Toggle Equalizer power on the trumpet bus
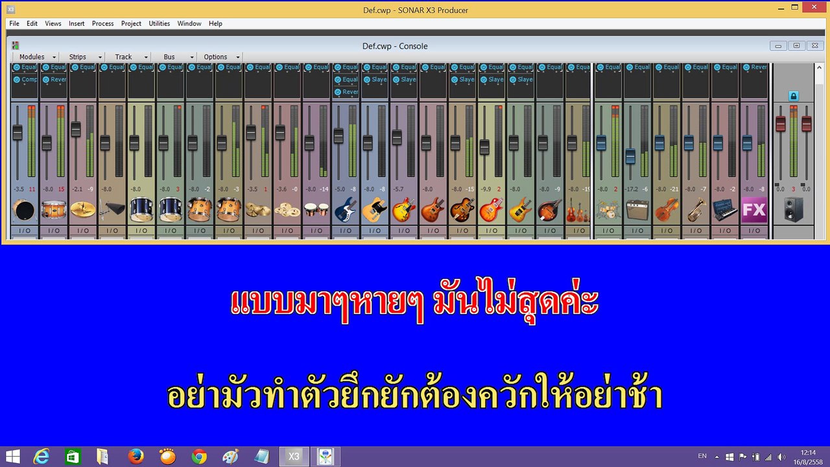 pos(688,67)
